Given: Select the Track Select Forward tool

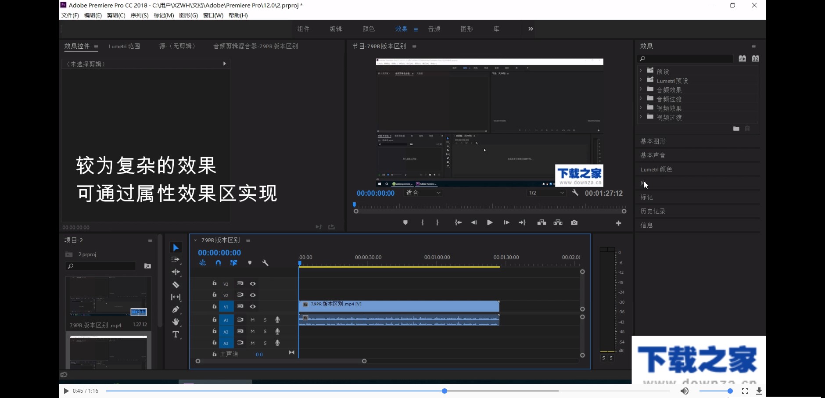Looking at the screenshot, I should pos(176,259).
